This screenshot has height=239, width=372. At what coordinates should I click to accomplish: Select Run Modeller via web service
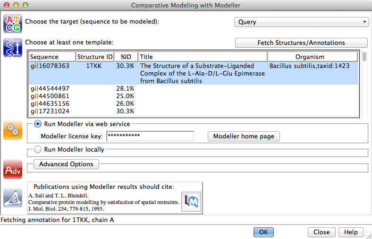pyautogui.click(x=38, y=124)
